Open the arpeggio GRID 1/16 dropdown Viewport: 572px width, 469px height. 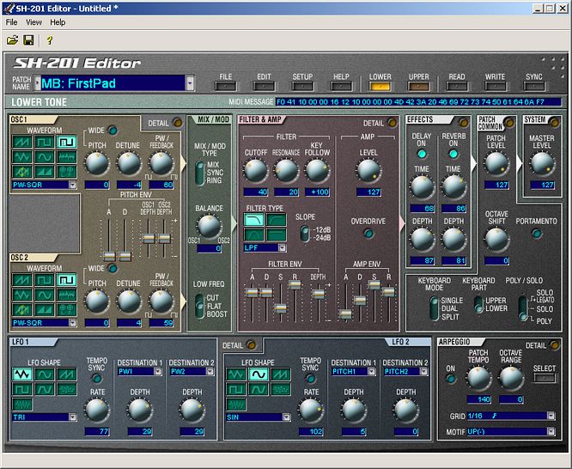click(551, 416)
